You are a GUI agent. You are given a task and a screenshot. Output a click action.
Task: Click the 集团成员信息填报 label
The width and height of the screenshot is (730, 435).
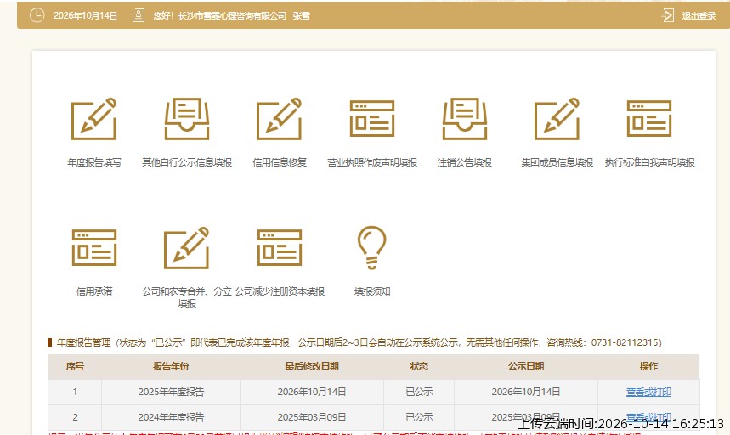(557, 162)
